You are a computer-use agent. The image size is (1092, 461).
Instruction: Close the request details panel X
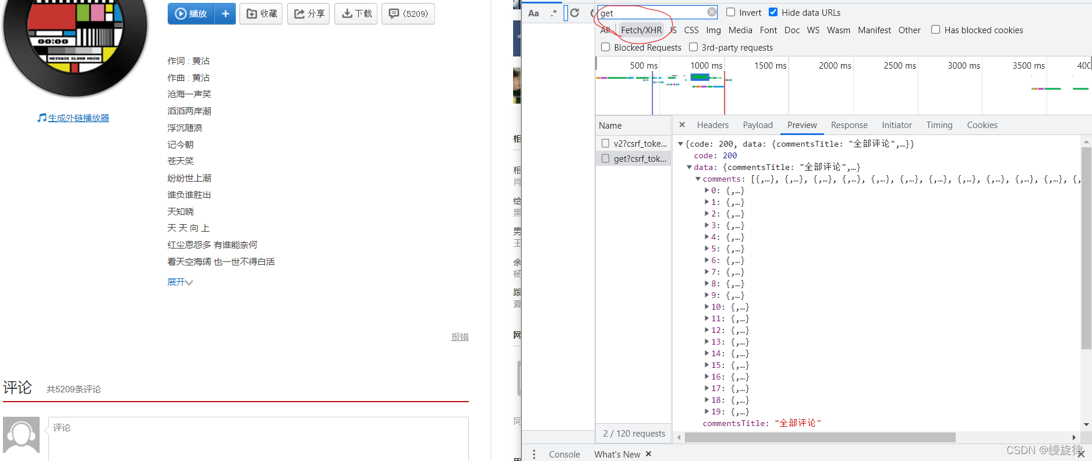[x=682, y=125]
